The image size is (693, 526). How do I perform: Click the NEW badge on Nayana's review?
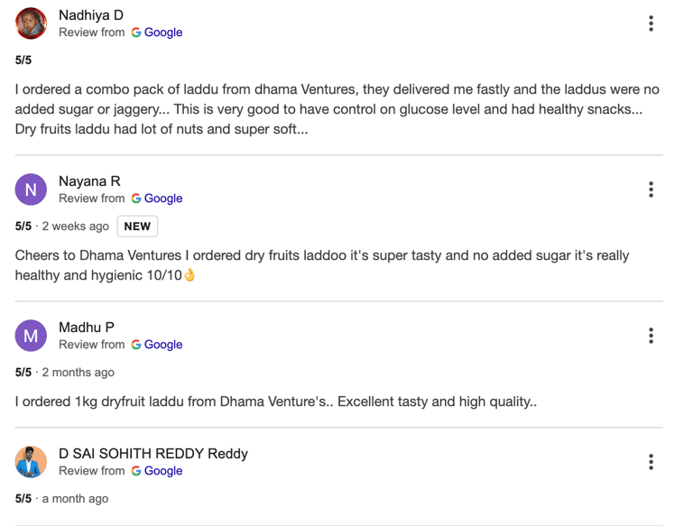[x=137, y=226]
